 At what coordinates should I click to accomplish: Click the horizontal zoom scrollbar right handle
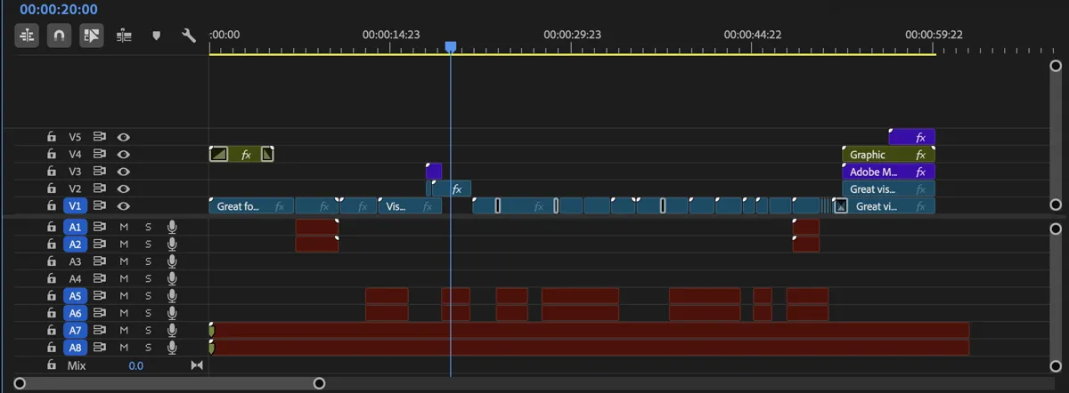point(320,383)
